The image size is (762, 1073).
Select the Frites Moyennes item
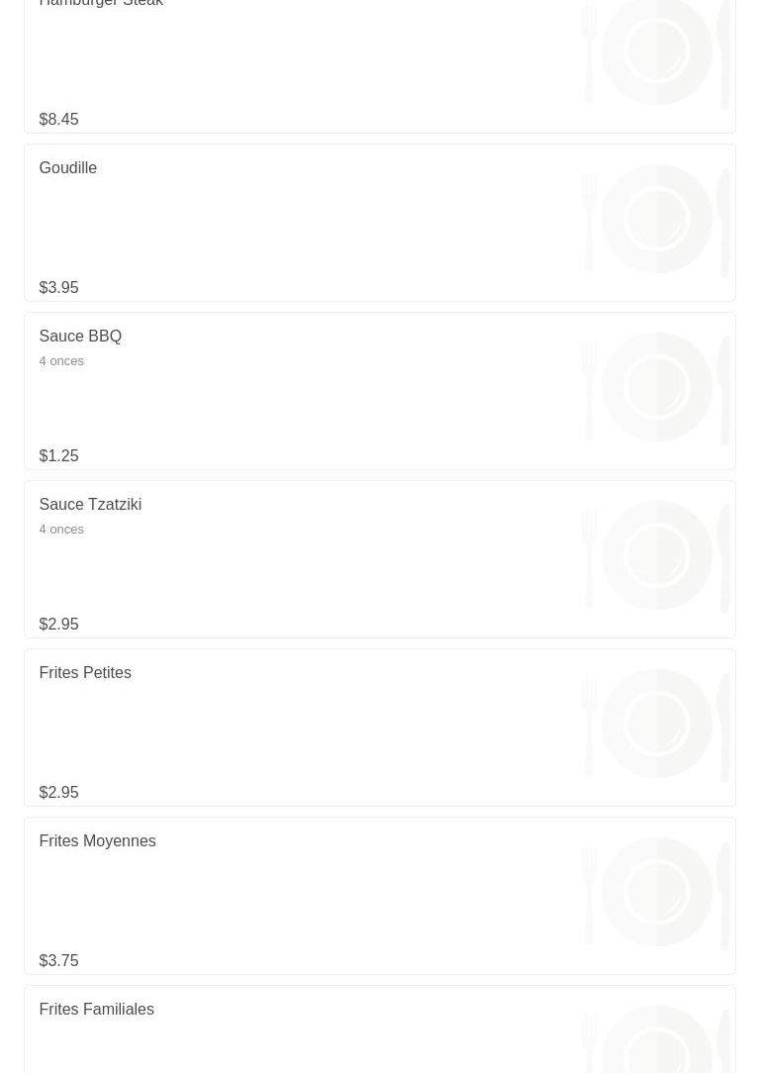point(97,841)
